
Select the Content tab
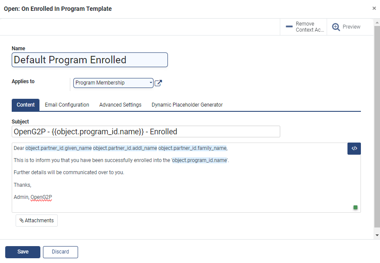(26, 105)
